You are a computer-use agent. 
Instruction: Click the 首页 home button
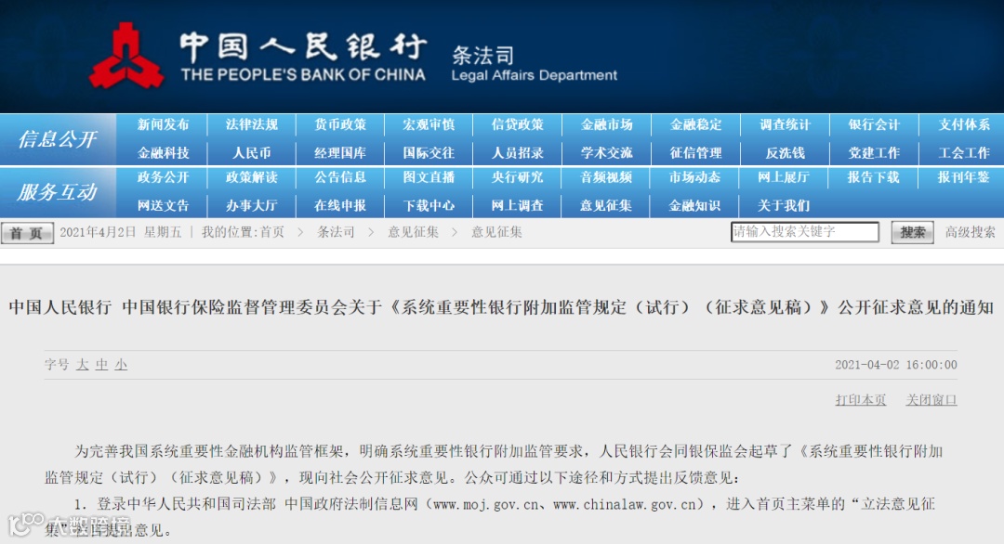click(27, 233)
